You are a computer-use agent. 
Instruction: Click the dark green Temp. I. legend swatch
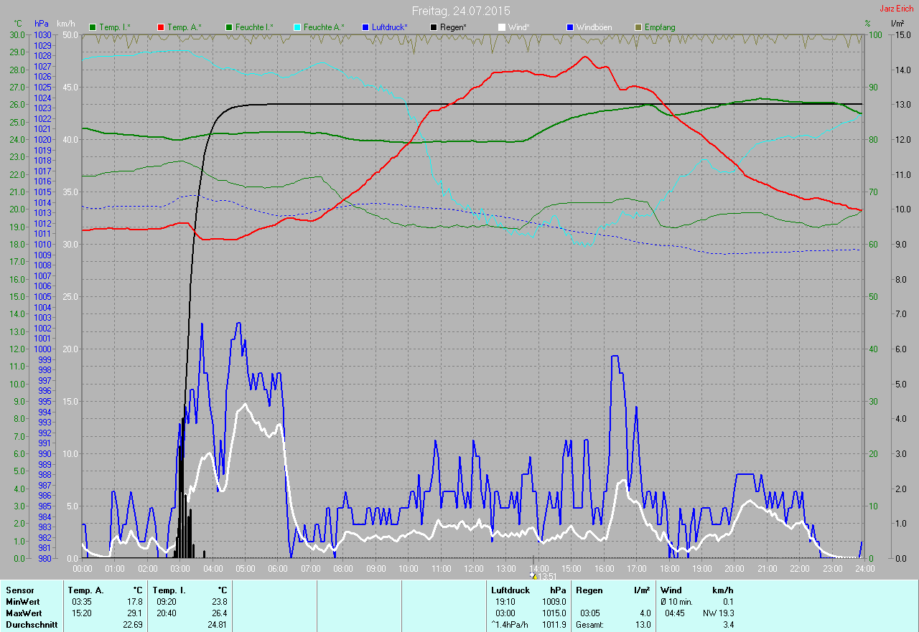(x=93, y=27)
